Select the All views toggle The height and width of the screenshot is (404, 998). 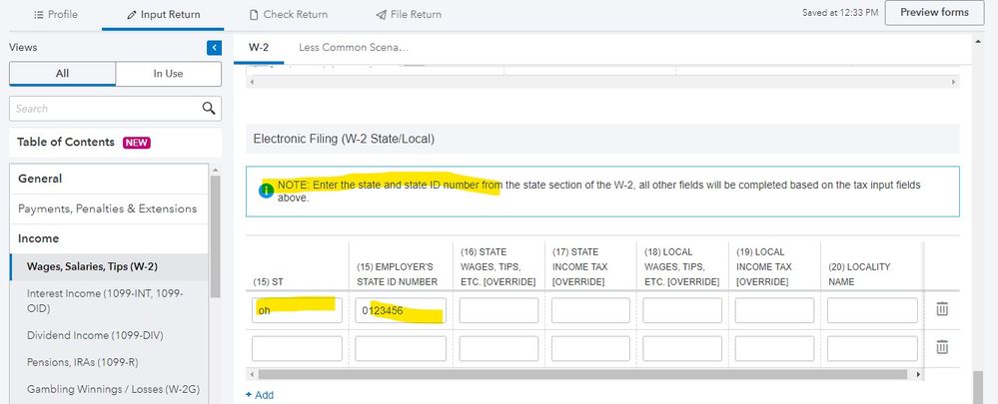[62, 74]
